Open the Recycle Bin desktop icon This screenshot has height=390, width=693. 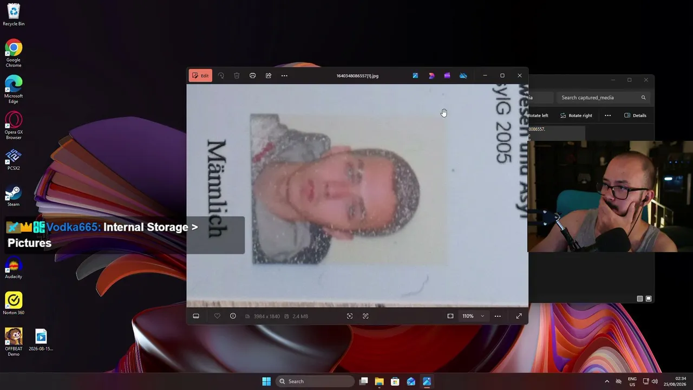point(14,15)
